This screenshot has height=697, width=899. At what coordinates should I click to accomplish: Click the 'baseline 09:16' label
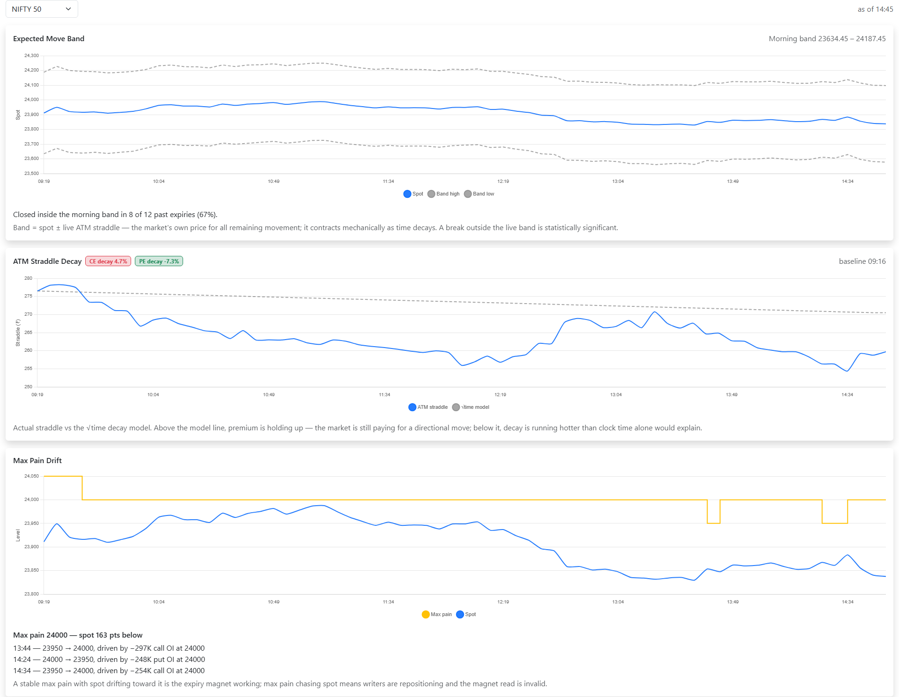[x=862, y=261]
